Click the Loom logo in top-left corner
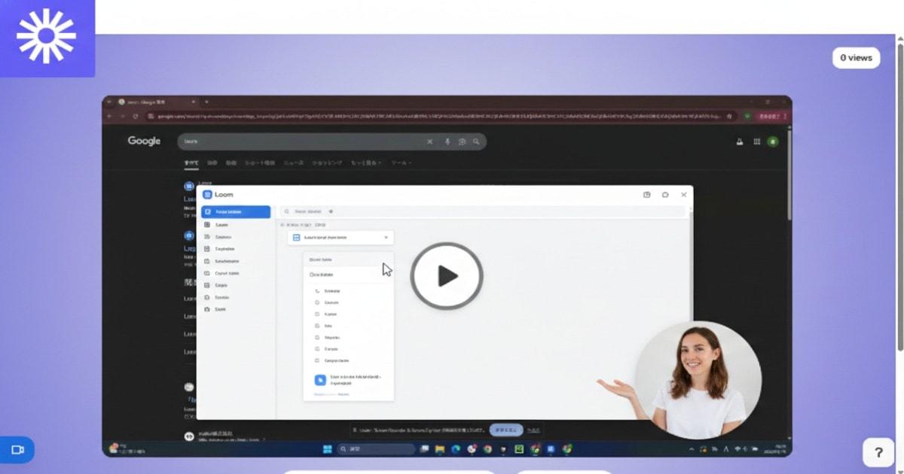The height and width of the screenshot is (474, 904). pos(47,37)
